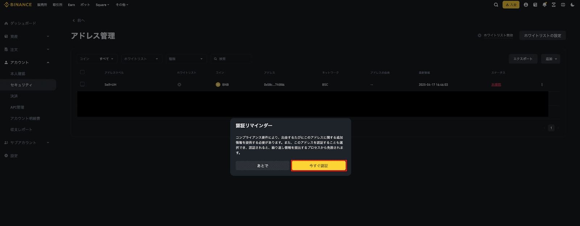
Task: Click ホワイトリストの設定 button
Action: pyautogui.click(x=543, y=36)
